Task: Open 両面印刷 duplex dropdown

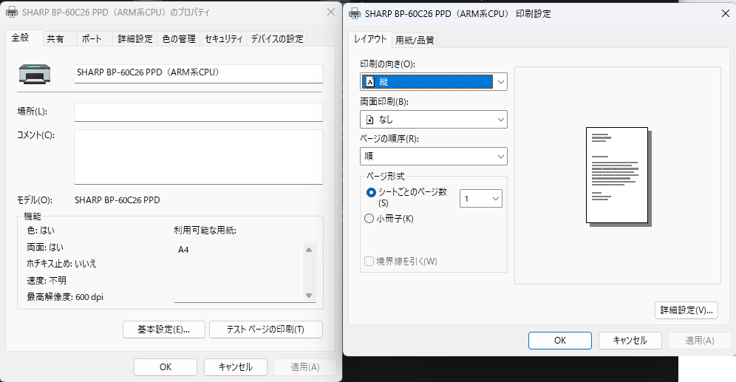Action: 433,119
